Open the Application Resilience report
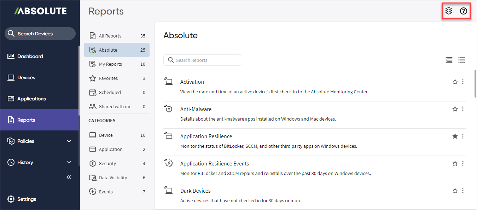 pyautogui.click(x=206, y=136)
